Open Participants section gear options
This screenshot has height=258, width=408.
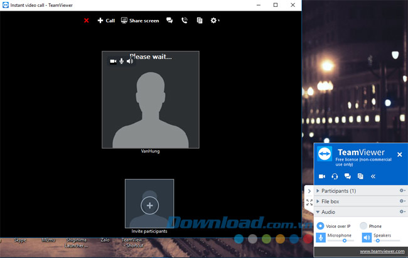pos(402,191)
